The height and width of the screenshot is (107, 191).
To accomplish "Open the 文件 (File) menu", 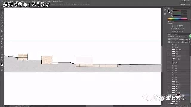I will pyautogui.click(x=6, y=1).
